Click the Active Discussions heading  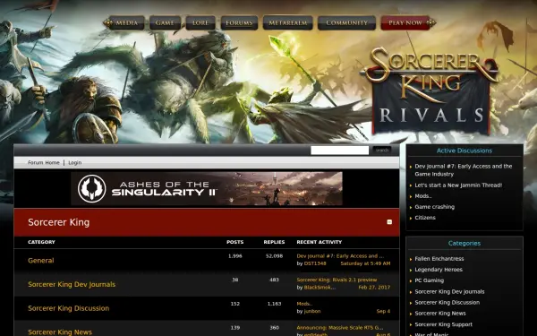pyautogui.click(x=464, y=151)
